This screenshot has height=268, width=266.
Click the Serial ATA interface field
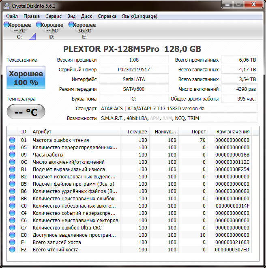[134, 79]
